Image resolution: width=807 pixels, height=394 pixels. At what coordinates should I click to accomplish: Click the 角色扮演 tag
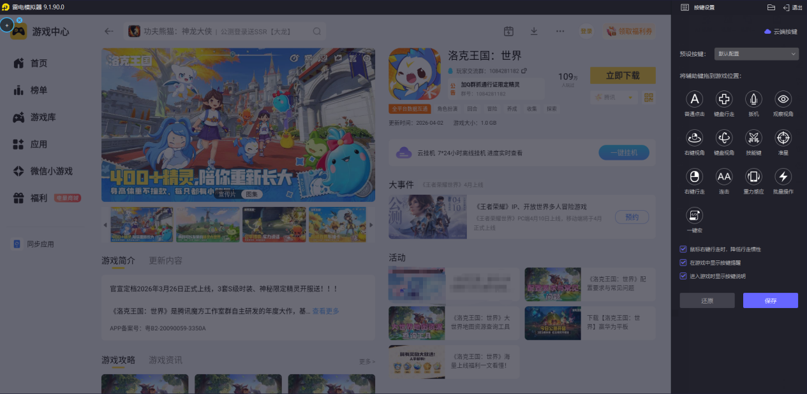tap(447, 109)
